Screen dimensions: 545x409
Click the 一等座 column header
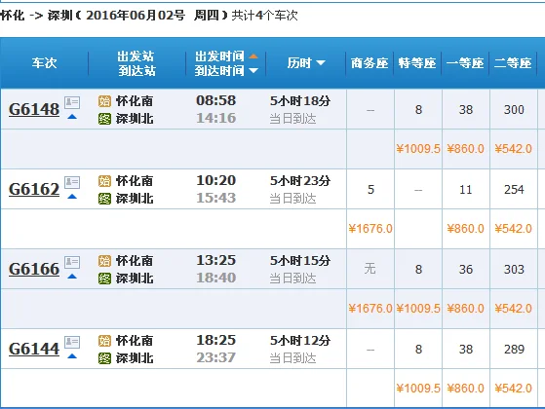(465, 63)
